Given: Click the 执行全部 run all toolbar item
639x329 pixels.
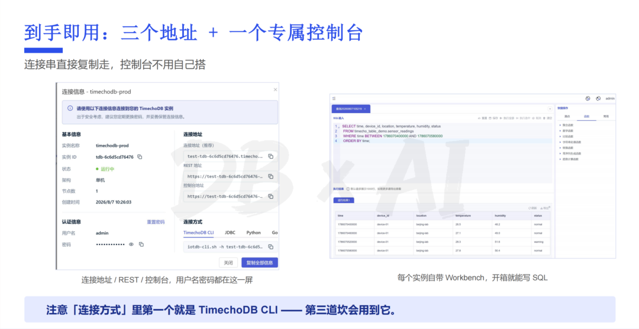Looking at the screenshot, I should [507, 118].
